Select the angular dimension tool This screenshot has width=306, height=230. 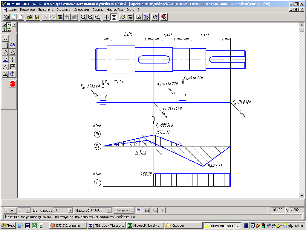pos(13,52)
